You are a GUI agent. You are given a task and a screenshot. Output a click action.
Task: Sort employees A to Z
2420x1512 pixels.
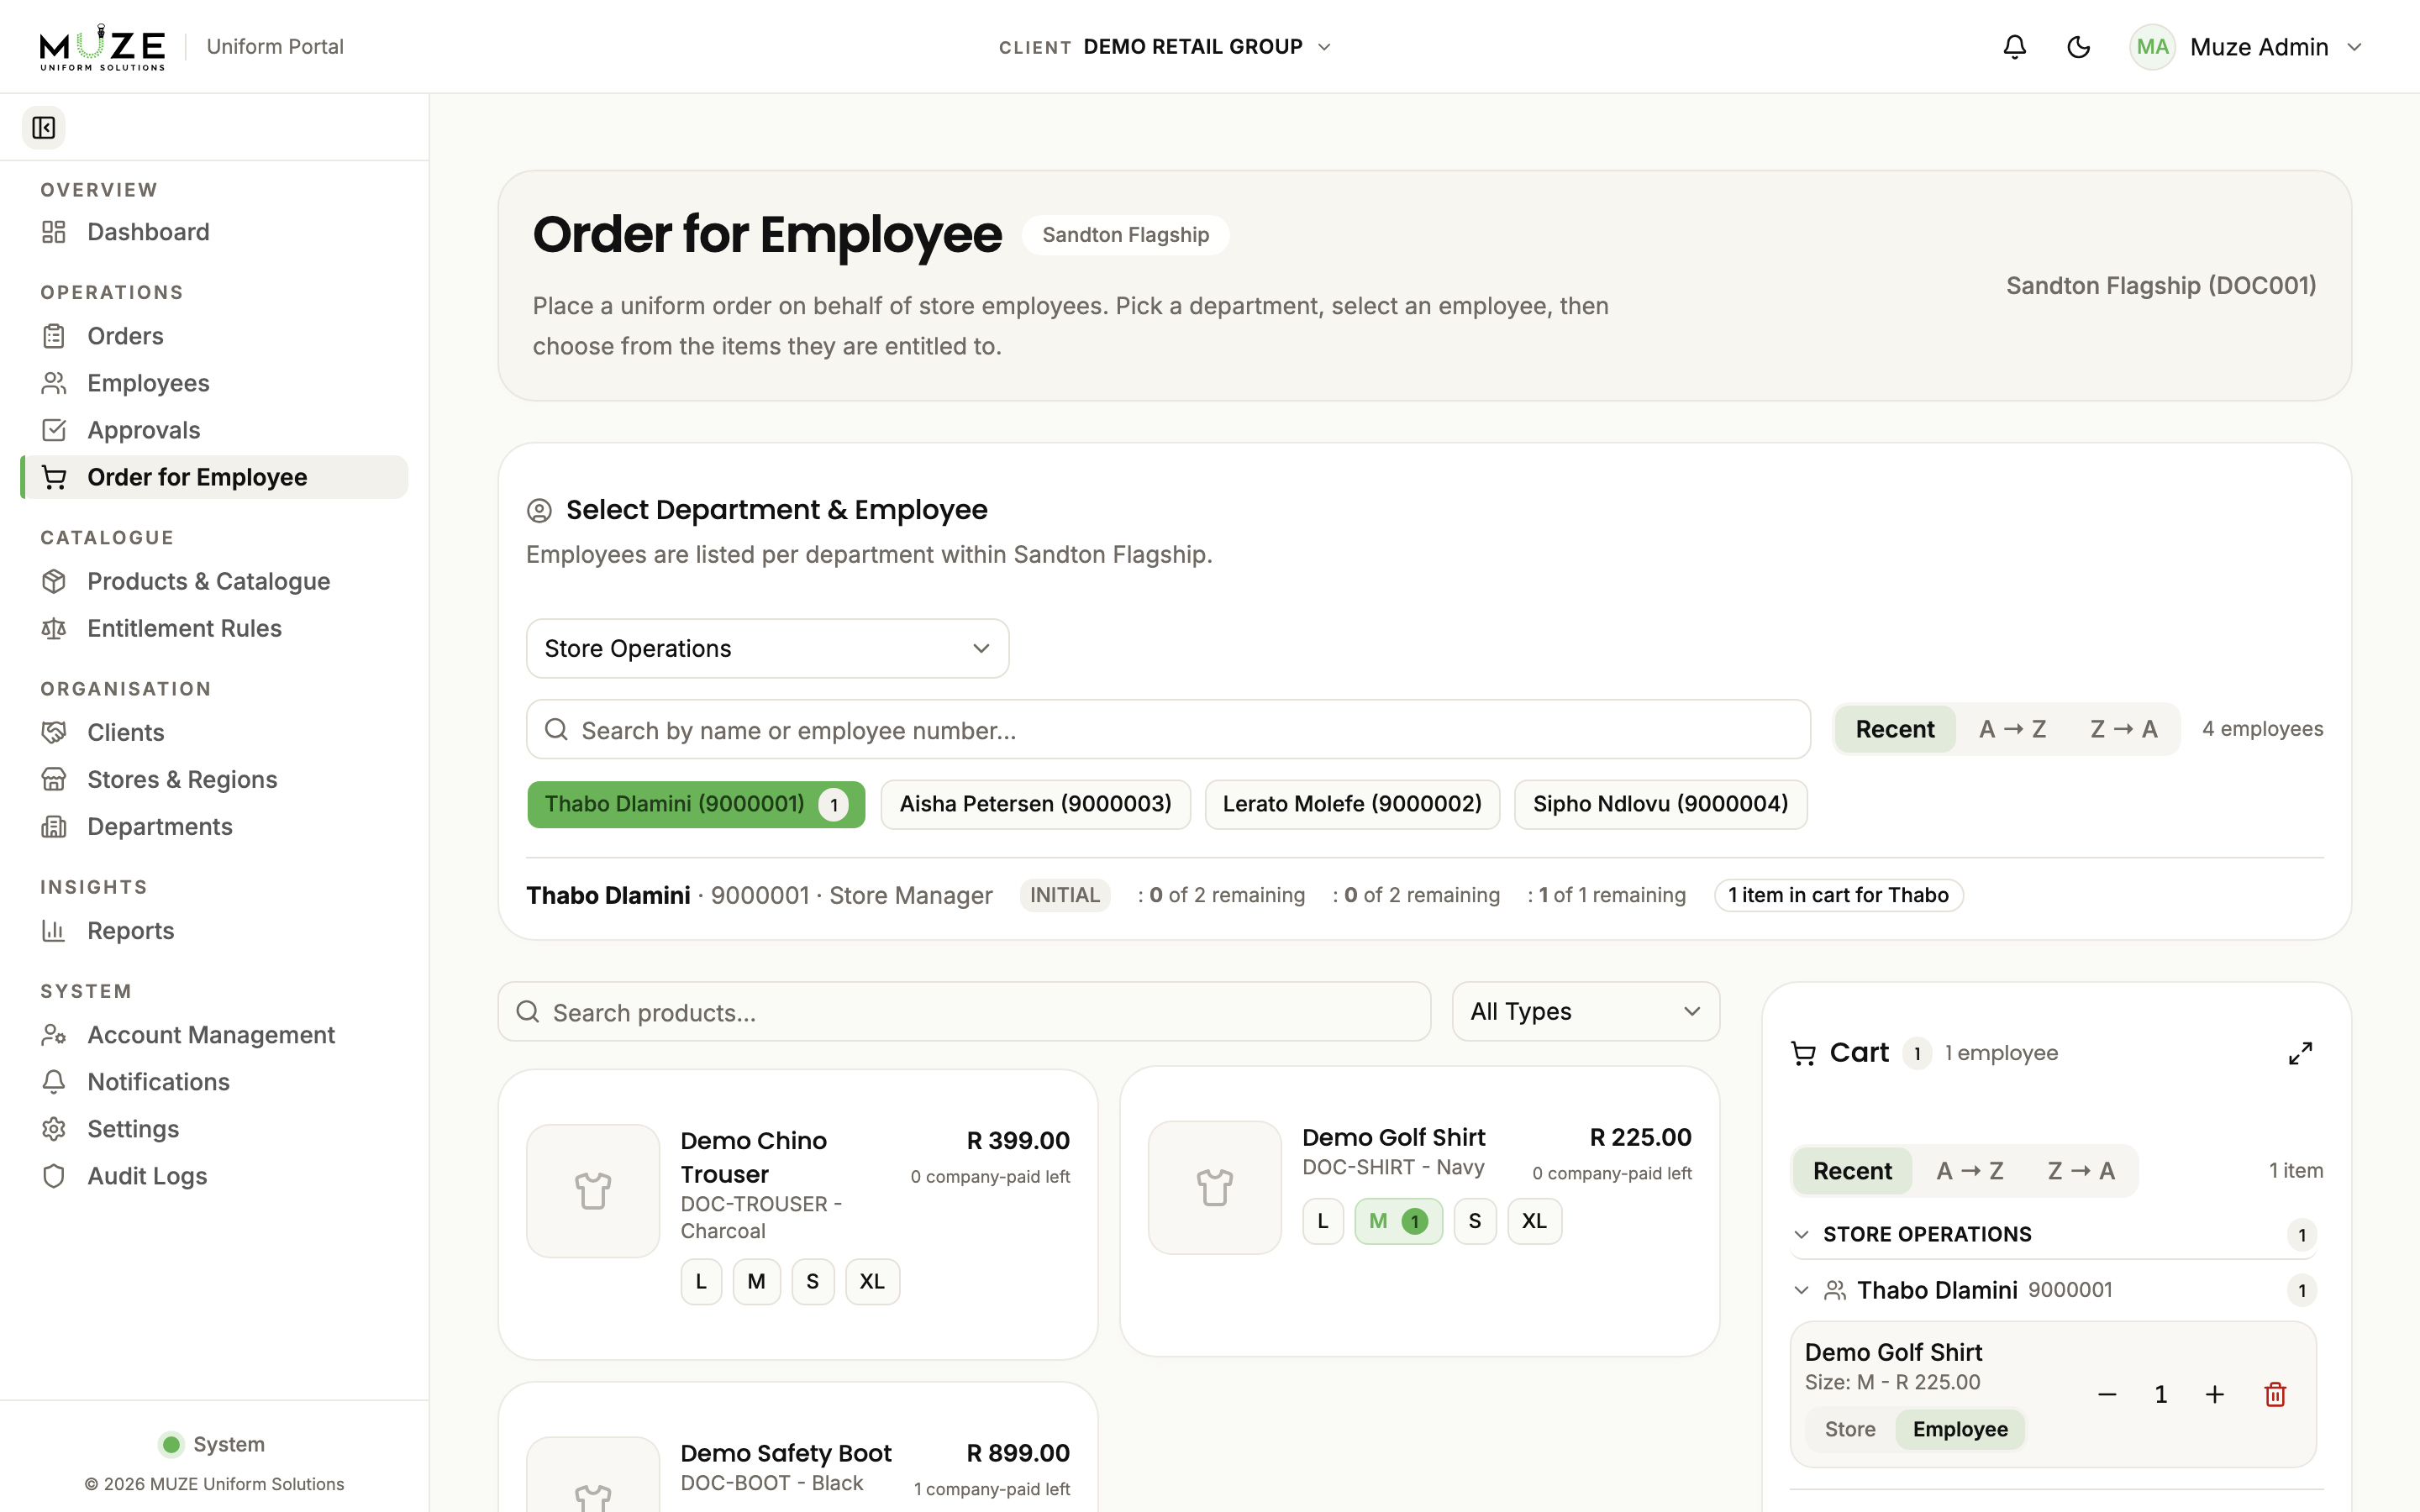(x=2012, y=729)
